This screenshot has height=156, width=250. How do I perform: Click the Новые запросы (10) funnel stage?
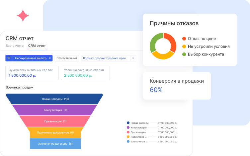[55, 99]
